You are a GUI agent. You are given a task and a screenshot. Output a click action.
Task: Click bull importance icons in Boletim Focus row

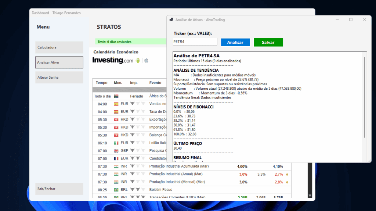(138, 189)
